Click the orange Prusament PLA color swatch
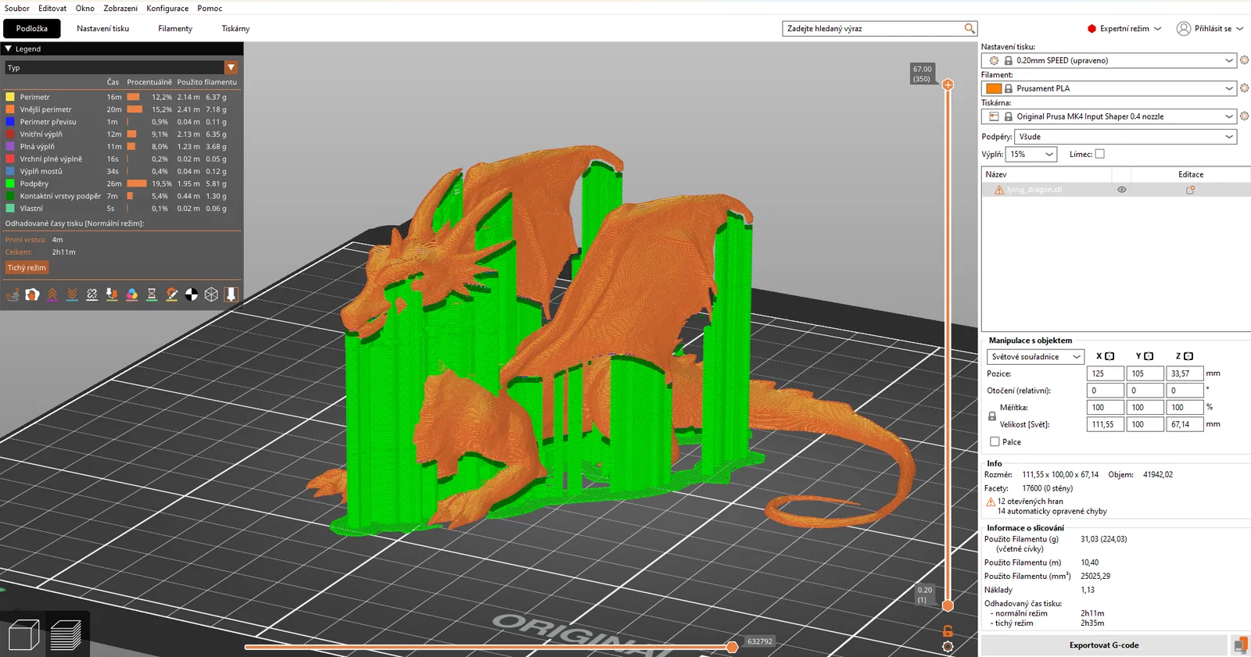 (994, 88)
